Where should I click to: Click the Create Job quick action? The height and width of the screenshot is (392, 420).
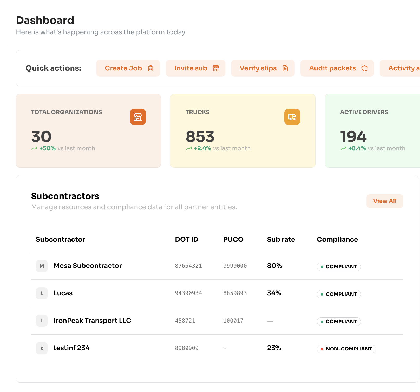128,68
